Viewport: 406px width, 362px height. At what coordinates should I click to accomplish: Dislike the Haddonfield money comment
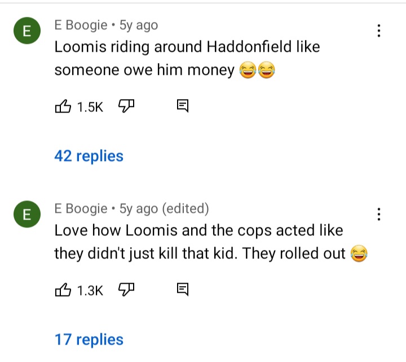(126, 106)
